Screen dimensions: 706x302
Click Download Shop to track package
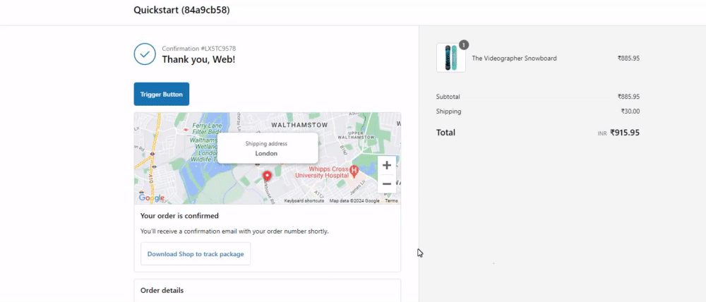[196, 254]
